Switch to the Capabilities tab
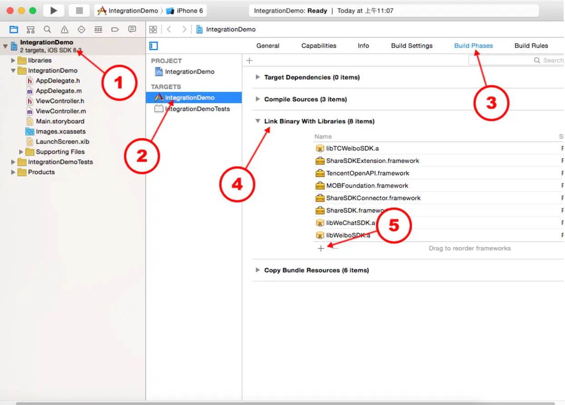The height and width of the screenshot is (405, 565). [319, 46]
